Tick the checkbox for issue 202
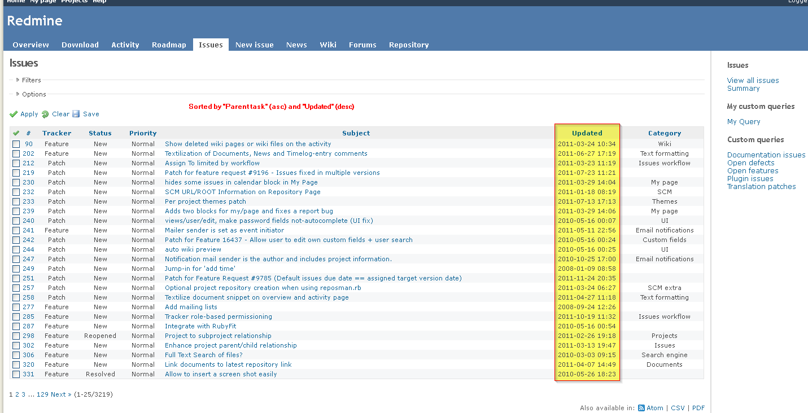Image resolution: width=808 pixels, height=413 pixels. (16, 154)
